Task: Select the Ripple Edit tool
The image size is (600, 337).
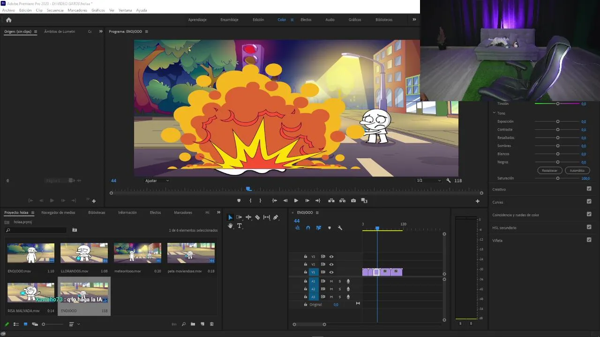Action: [x=248, y=217]
